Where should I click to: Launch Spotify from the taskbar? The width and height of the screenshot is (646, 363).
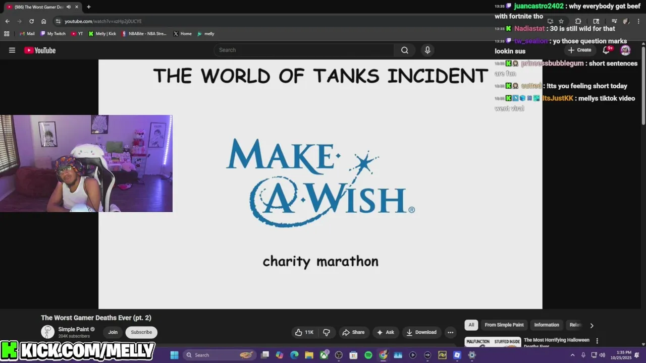click(368, 355)
